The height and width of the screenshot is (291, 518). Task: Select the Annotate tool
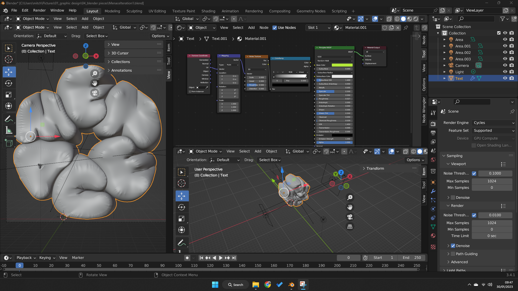tap(9, 119)
